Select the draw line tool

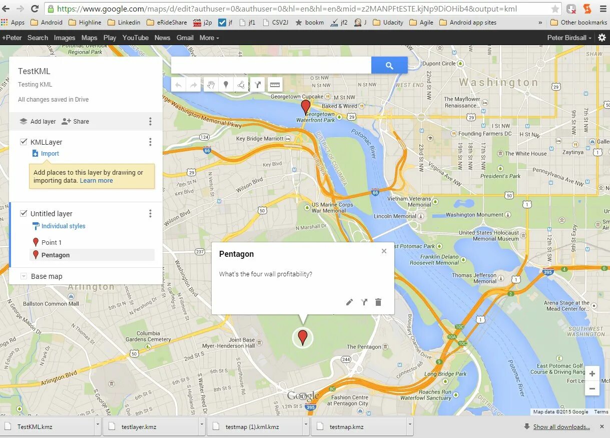(241, 85)
